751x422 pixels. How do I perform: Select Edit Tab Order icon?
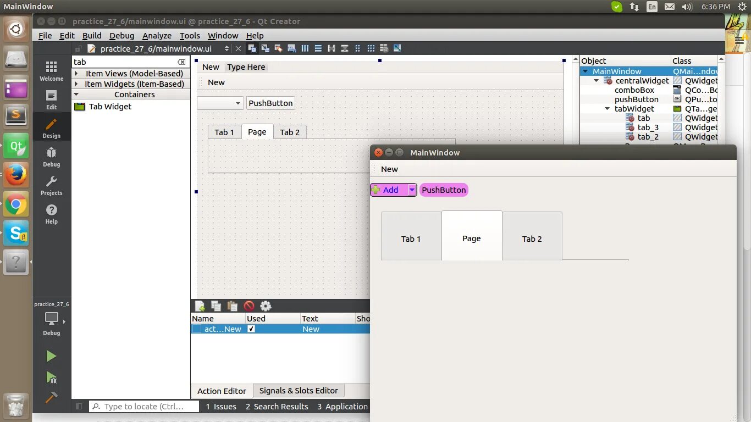[291, 48]
